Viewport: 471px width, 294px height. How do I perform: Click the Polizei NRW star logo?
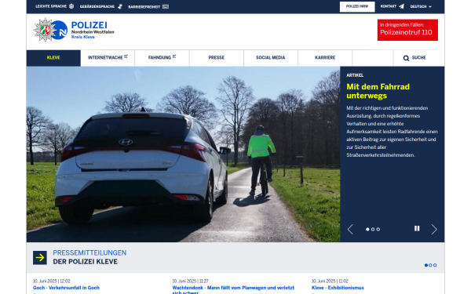tap(45, 30)
